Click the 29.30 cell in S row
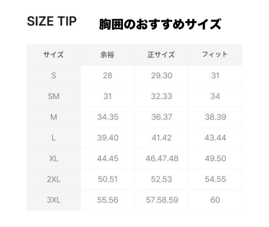Viewport: 269px width, 227px height. pyautogui.click(x=161, y=76)
